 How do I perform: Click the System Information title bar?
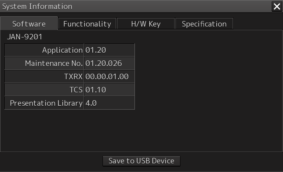click(117, 6)
